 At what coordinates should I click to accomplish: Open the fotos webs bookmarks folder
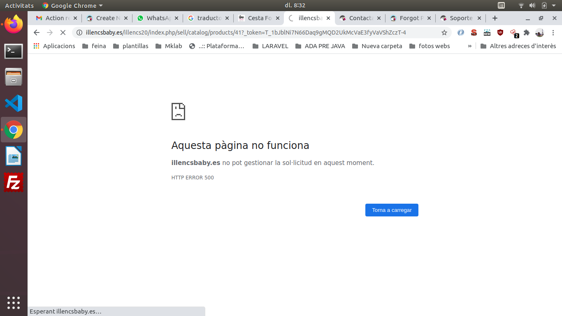(430, 46)
